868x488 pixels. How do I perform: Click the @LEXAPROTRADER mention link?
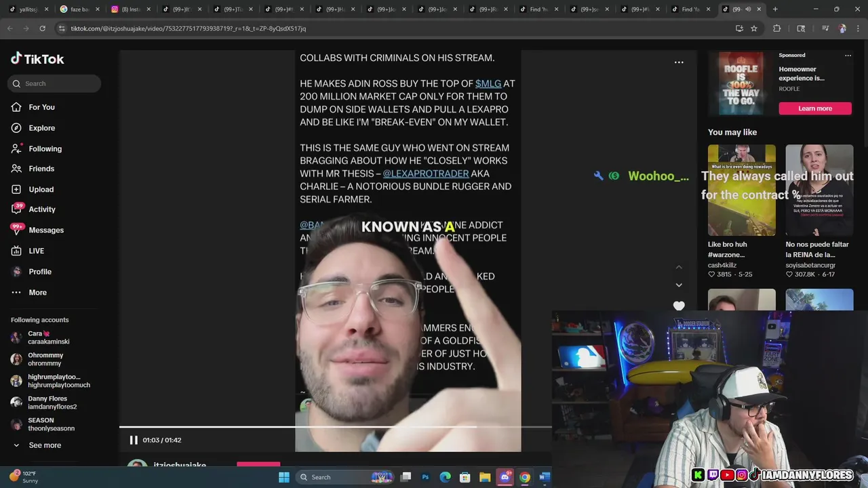426,174
